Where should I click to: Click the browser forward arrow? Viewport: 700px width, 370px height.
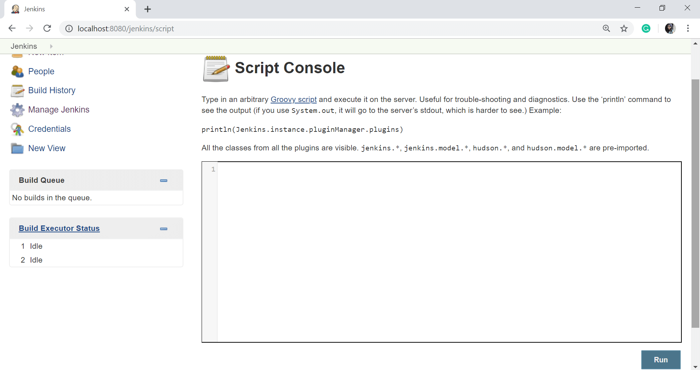[x=30, y=28]
